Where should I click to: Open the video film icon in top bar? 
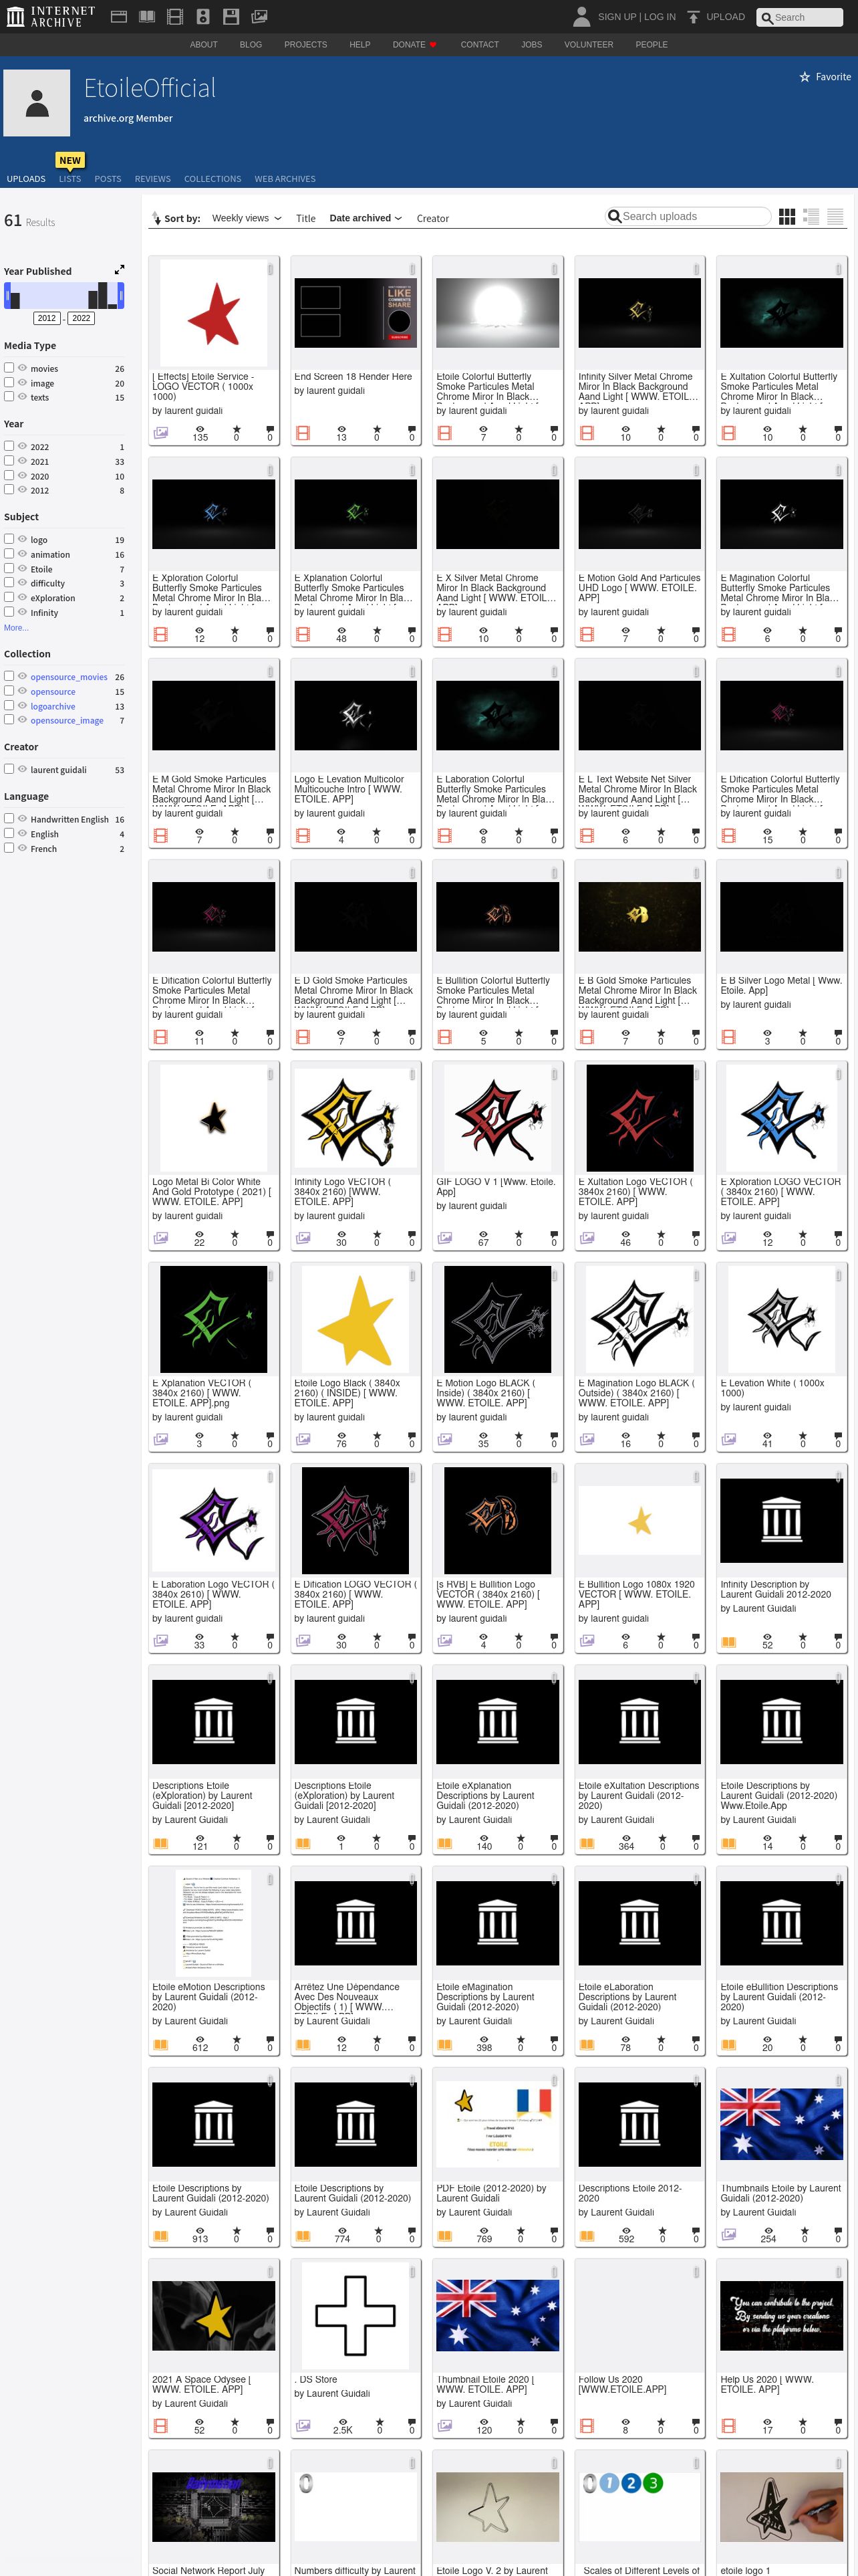tap(175, 17)
